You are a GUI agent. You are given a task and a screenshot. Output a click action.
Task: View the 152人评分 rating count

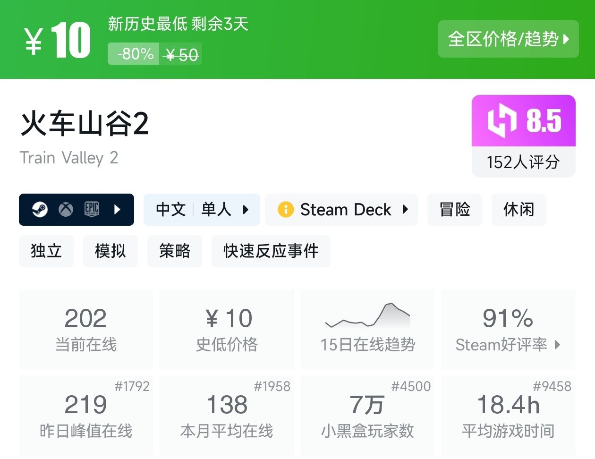click(x=523, y=162)
